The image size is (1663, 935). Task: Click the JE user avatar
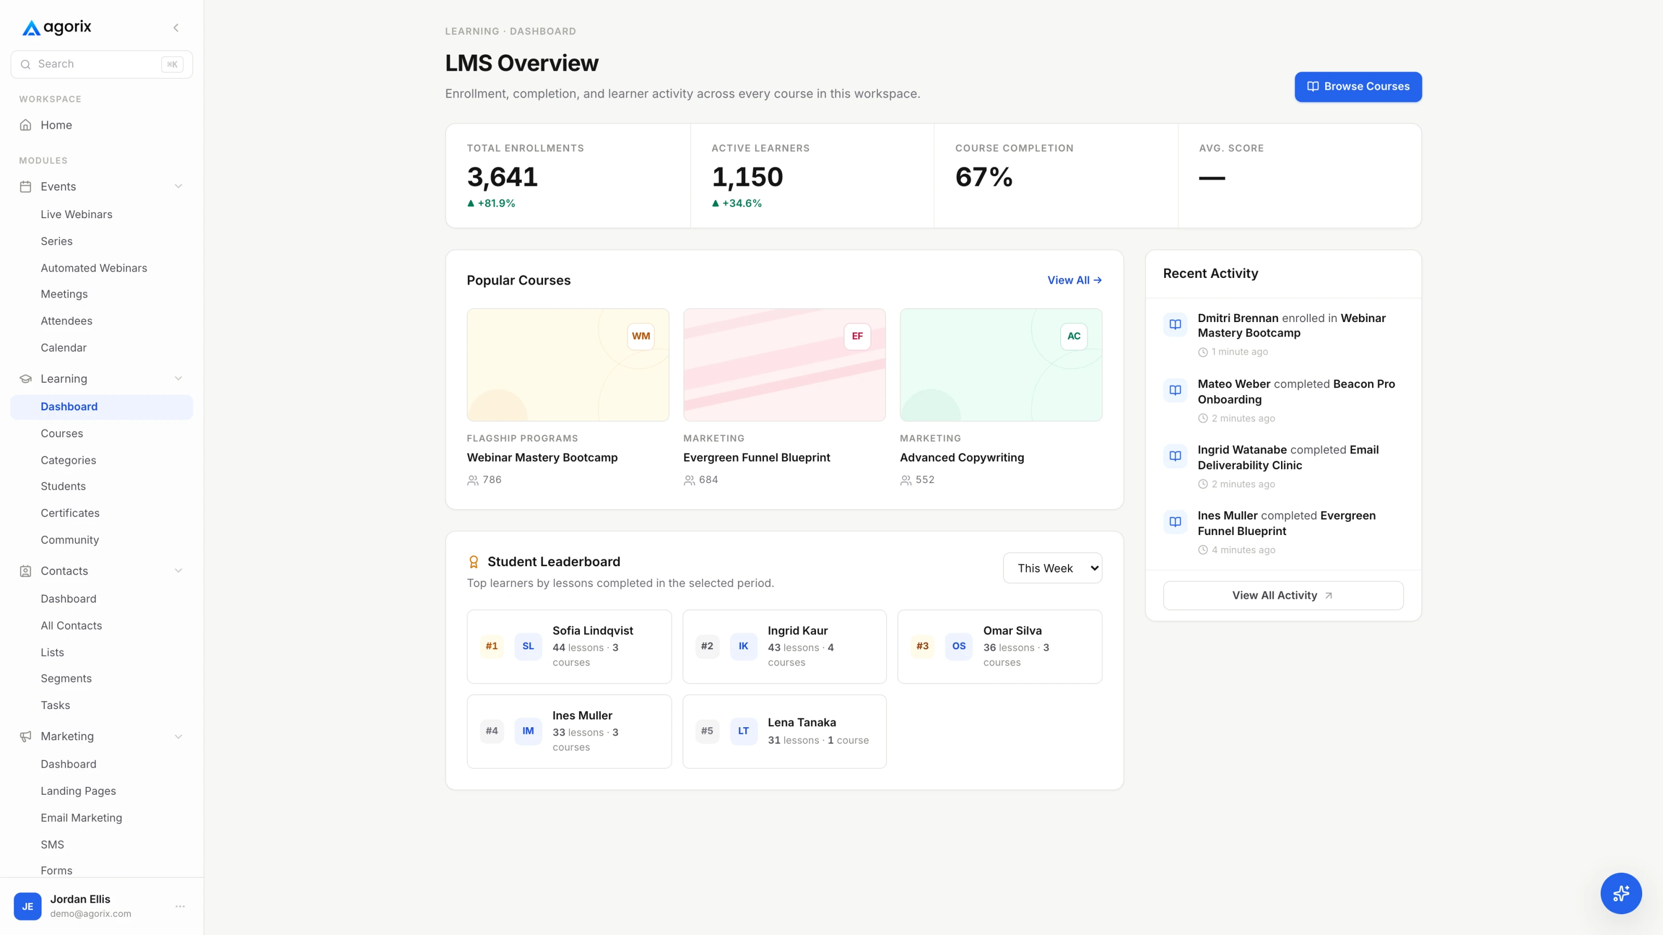28,906
